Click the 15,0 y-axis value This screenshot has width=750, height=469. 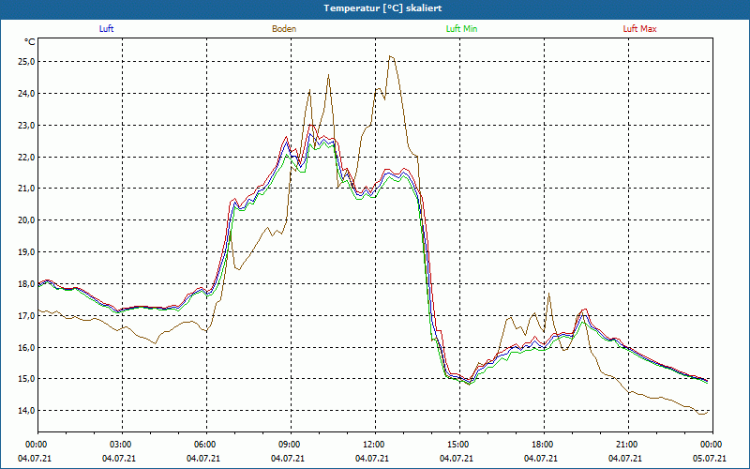26,379
